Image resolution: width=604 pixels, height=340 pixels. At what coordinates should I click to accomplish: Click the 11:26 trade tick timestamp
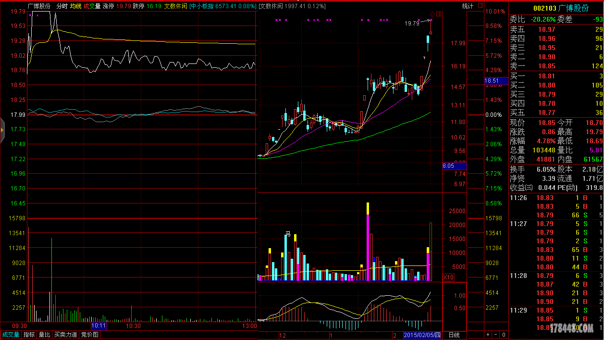pos(518,198)
